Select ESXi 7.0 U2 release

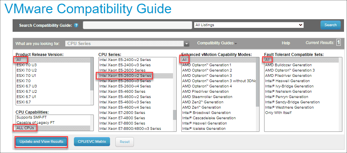coord(53,70)
